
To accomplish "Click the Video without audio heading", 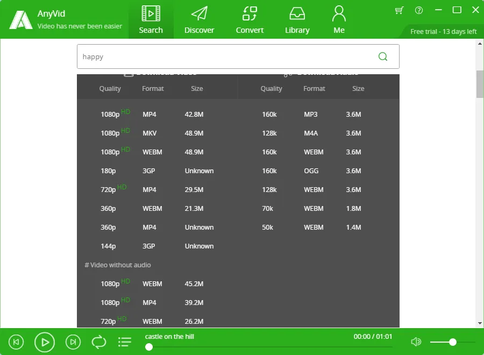I will pos(118,265).
